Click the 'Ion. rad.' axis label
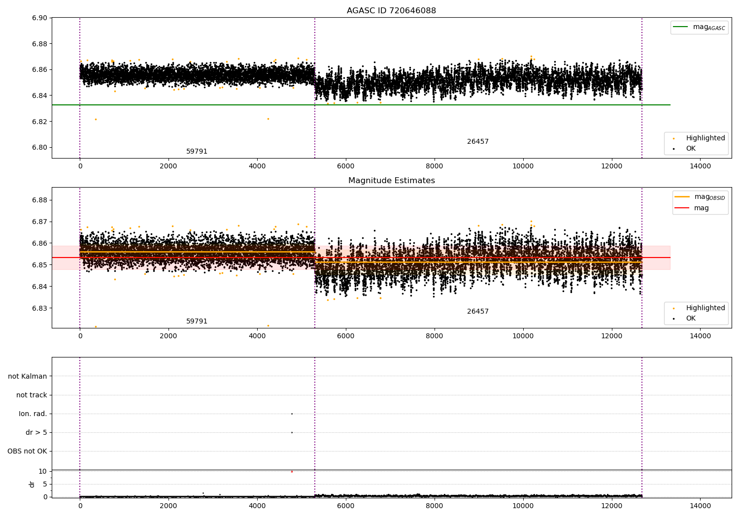The height and width of the screenshot is (517, 739). pos(33,414)
